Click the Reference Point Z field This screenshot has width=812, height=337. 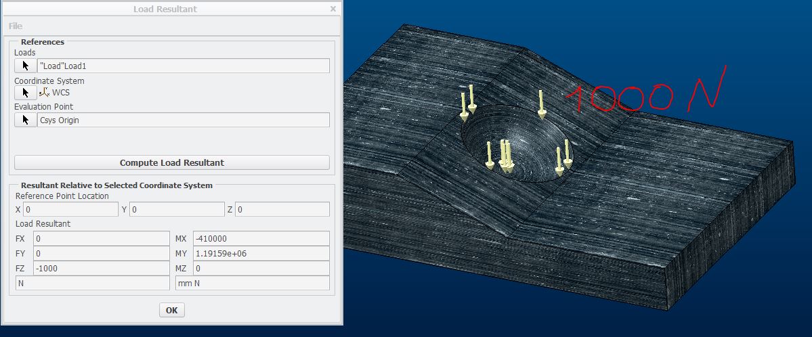click(x=282, y=210)
